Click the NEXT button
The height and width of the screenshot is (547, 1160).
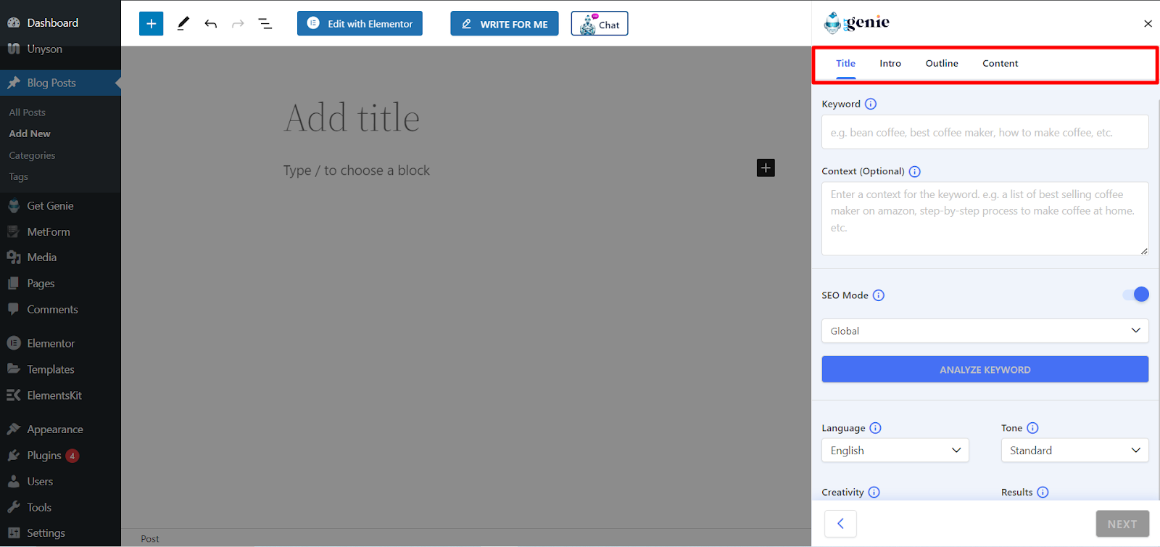1122,524
